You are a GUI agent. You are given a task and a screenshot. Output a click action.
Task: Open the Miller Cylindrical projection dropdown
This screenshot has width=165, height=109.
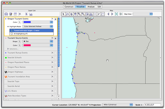pos(117,105)
